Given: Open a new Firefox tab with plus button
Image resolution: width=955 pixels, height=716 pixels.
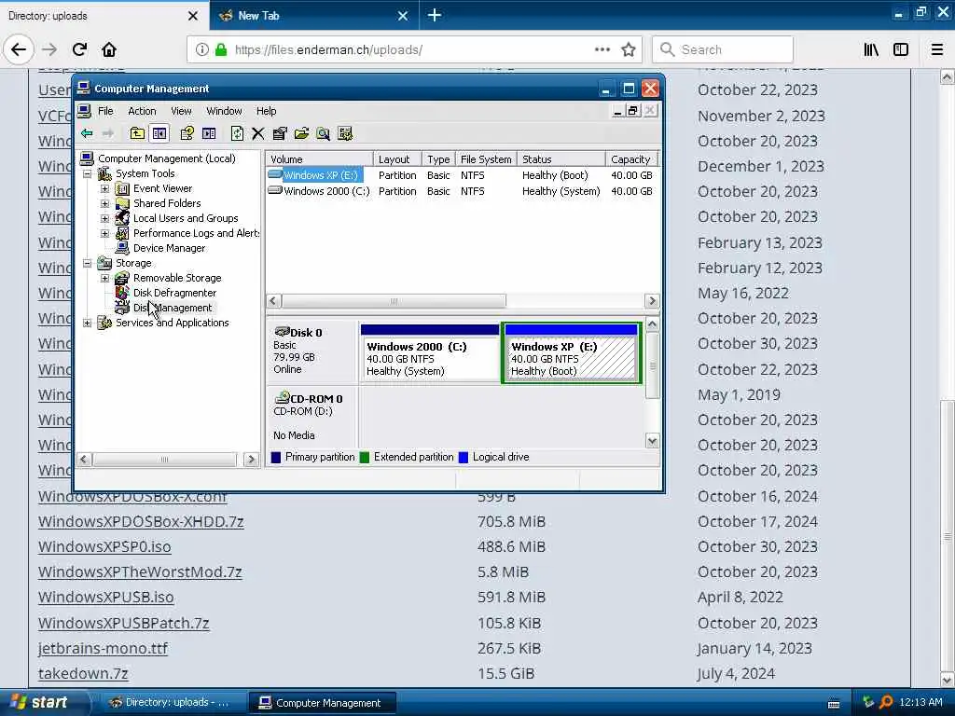Looking at the screenshot, I should (x=435, y=16).
